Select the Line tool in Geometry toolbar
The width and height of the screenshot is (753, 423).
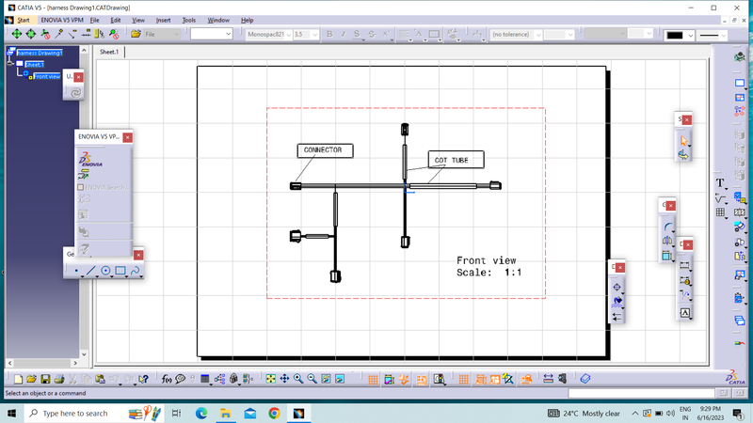(x=90, y=271)
